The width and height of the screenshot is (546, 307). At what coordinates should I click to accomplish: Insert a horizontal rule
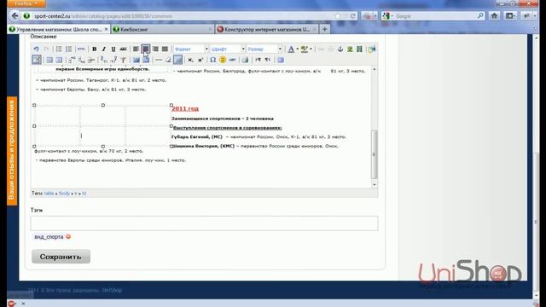[159, 60]
